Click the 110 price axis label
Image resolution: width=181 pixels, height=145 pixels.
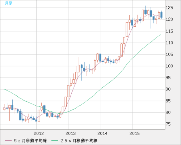pyautogui.click(x=169, y=43)
